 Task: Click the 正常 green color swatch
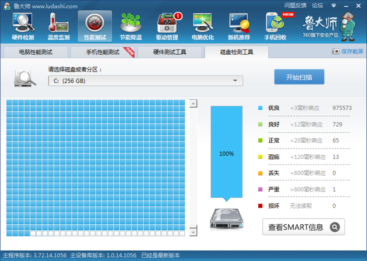click(x=260, y=140)
